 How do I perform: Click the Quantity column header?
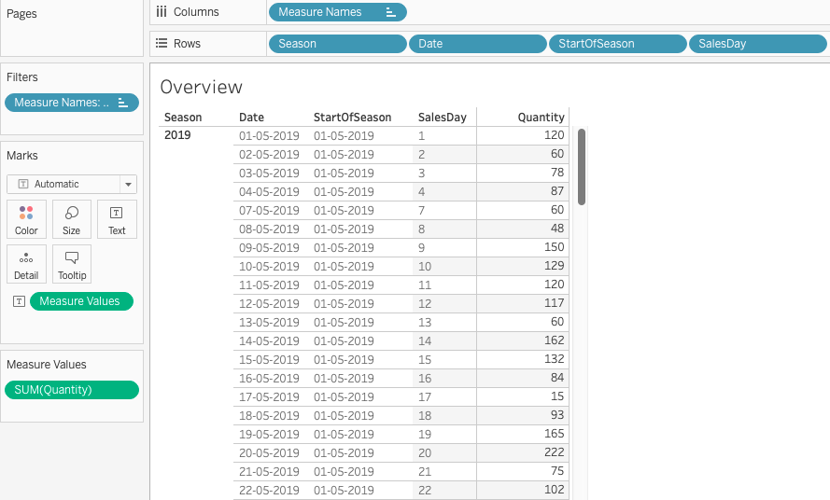[x=542, y=118]
